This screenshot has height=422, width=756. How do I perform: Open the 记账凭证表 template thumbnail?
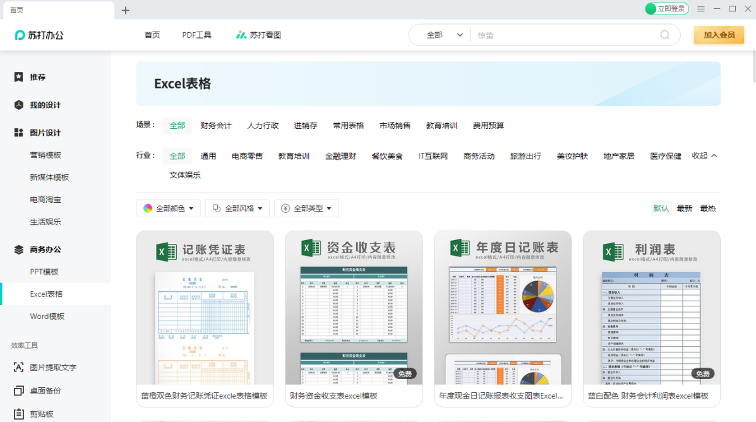pyautogui.click(x=205, y=308)
